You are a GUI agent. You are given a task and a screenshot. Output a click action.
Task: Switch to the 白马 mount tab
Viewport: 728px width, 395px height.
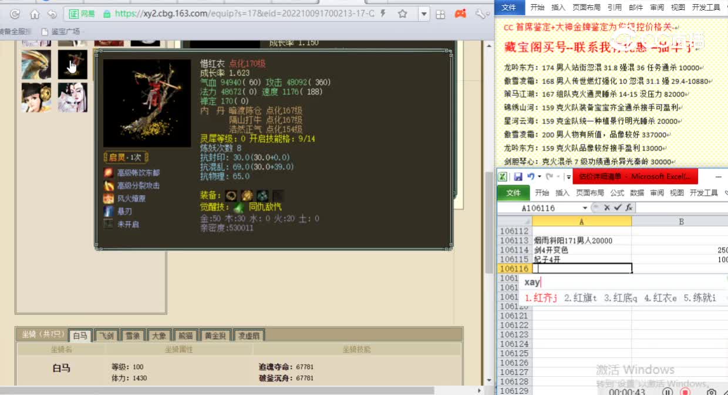pyautogui.click(x=79, y=336)
